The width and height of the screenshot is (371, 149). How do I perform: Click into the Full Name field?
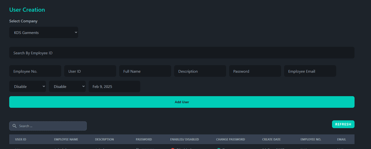(145, 71)
